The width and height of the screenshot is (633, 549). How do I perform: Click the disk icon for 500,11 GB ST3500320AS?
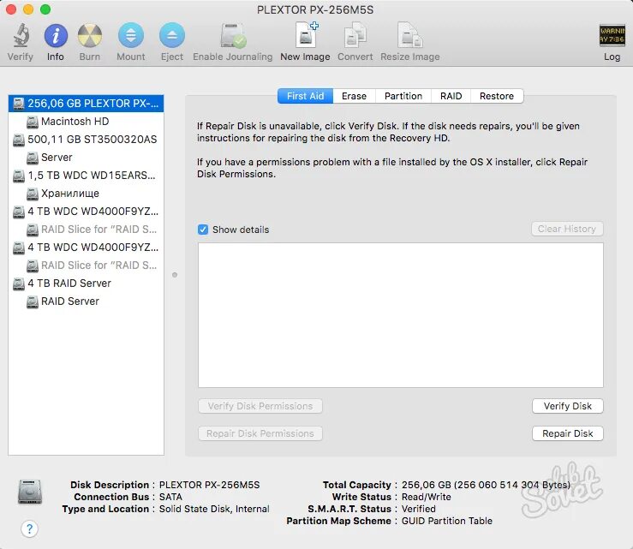[19, 140]
